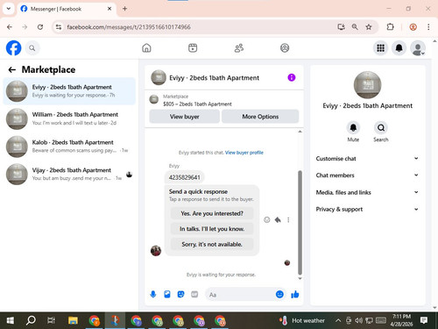Open the Vijay 2beds 1bath conversation

[x=69, y=174]
